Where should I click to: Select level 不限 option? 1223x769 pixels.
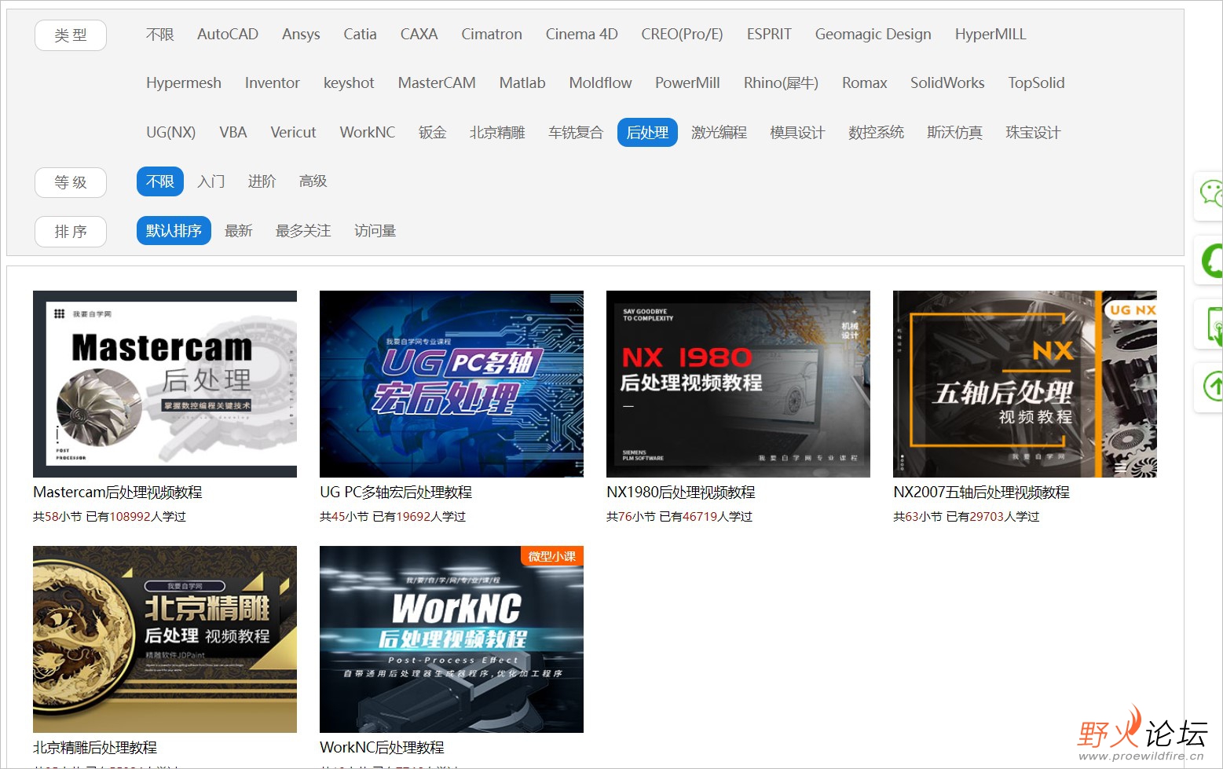click(160, 181)
